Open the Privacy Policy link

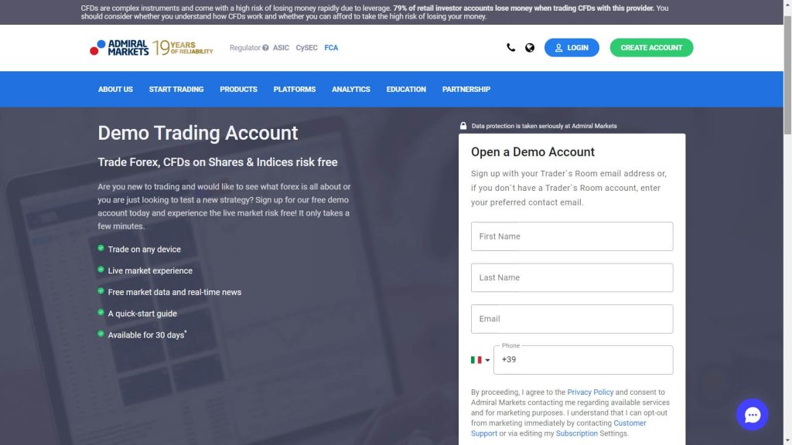coord(590,392)
